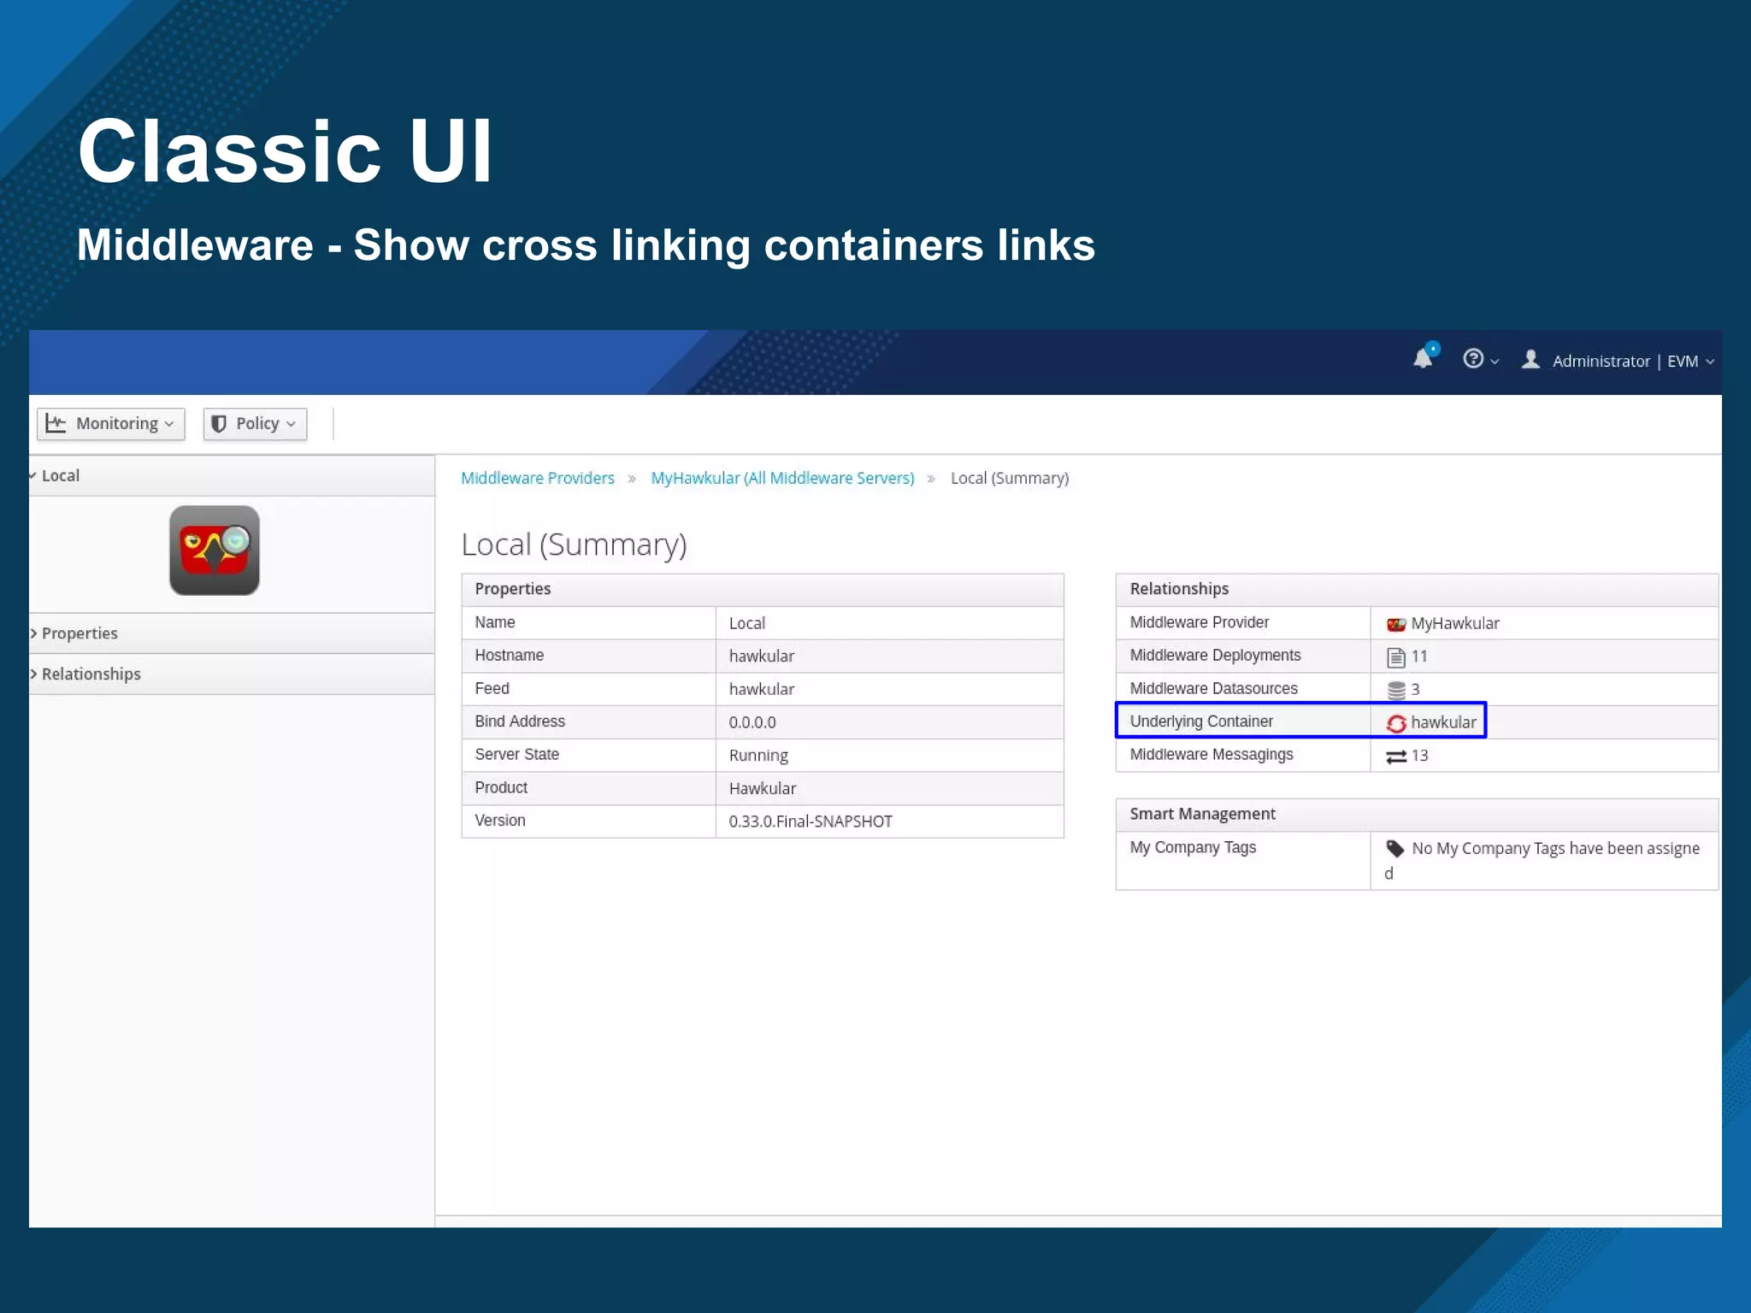Click the Middleware Datasources label

click(1213, 688)
